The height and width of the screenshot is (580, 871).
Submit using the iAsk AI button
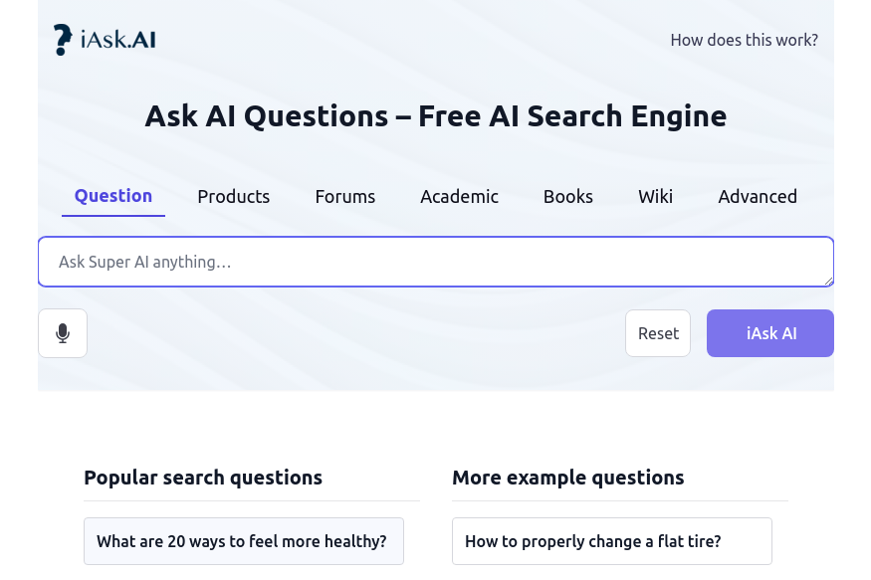pos(769,333)
